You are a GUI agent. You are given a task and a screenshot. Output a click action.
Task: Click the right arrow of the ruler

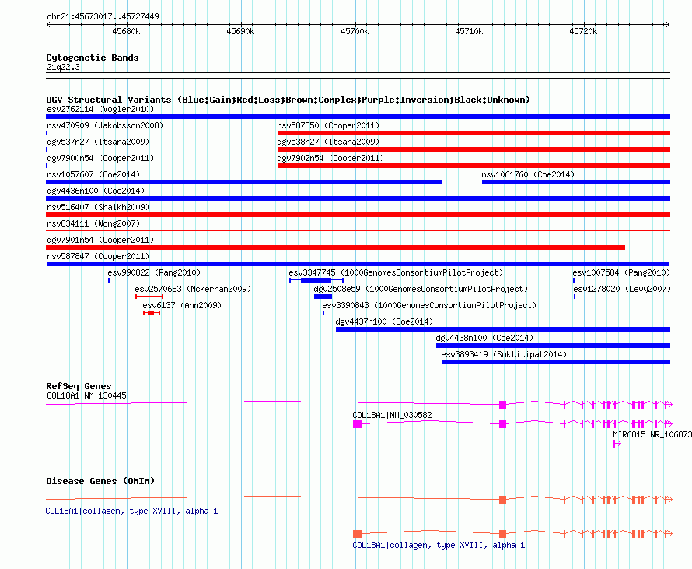click(x=667, y=25)
